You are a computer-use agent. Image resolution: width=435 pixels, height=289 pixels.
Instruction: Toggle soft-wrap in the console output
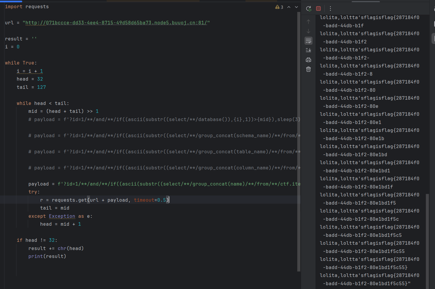308,41
